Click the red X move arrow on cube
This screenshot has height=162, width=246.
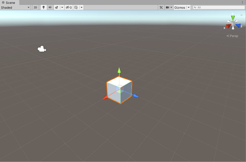point(105,98)
